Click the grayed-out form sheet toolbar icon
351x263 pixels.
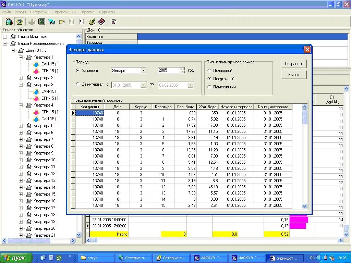(x=72, y=22)
